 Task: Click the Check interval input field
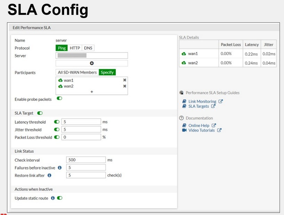click(85, 160)
